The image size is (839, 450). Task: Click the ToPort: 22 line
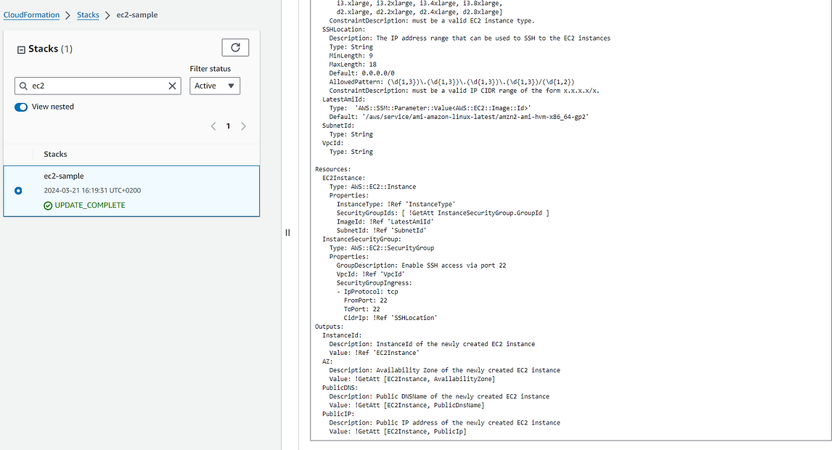(362, 308)
